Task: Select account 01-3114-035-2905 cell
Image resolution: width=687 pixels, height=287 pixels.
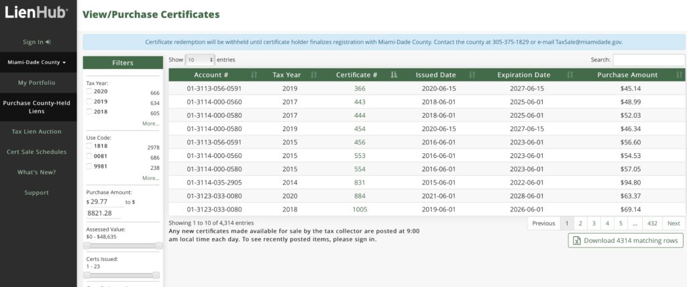Action: [x=214, y=183]
